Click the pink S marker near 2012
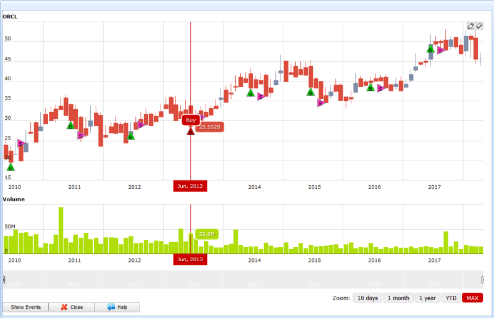This screenshot has width=494, height=318. pos(140,125)
